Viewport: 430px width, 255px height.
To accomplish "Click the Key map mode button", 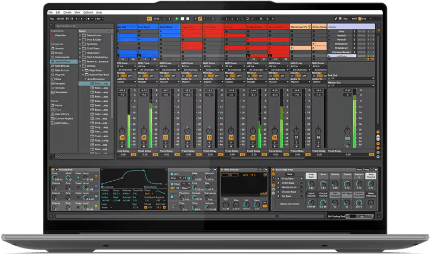I will 346,18.
